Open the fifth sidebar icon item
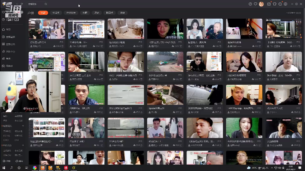 (x=3, y=59)
